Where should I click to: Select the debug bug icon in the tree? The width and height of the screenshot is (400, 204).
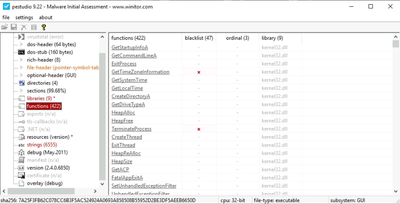click(x=21, y=152)
